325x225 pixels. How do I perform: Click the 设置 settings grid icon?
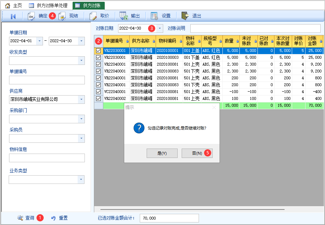click(155, 16)
